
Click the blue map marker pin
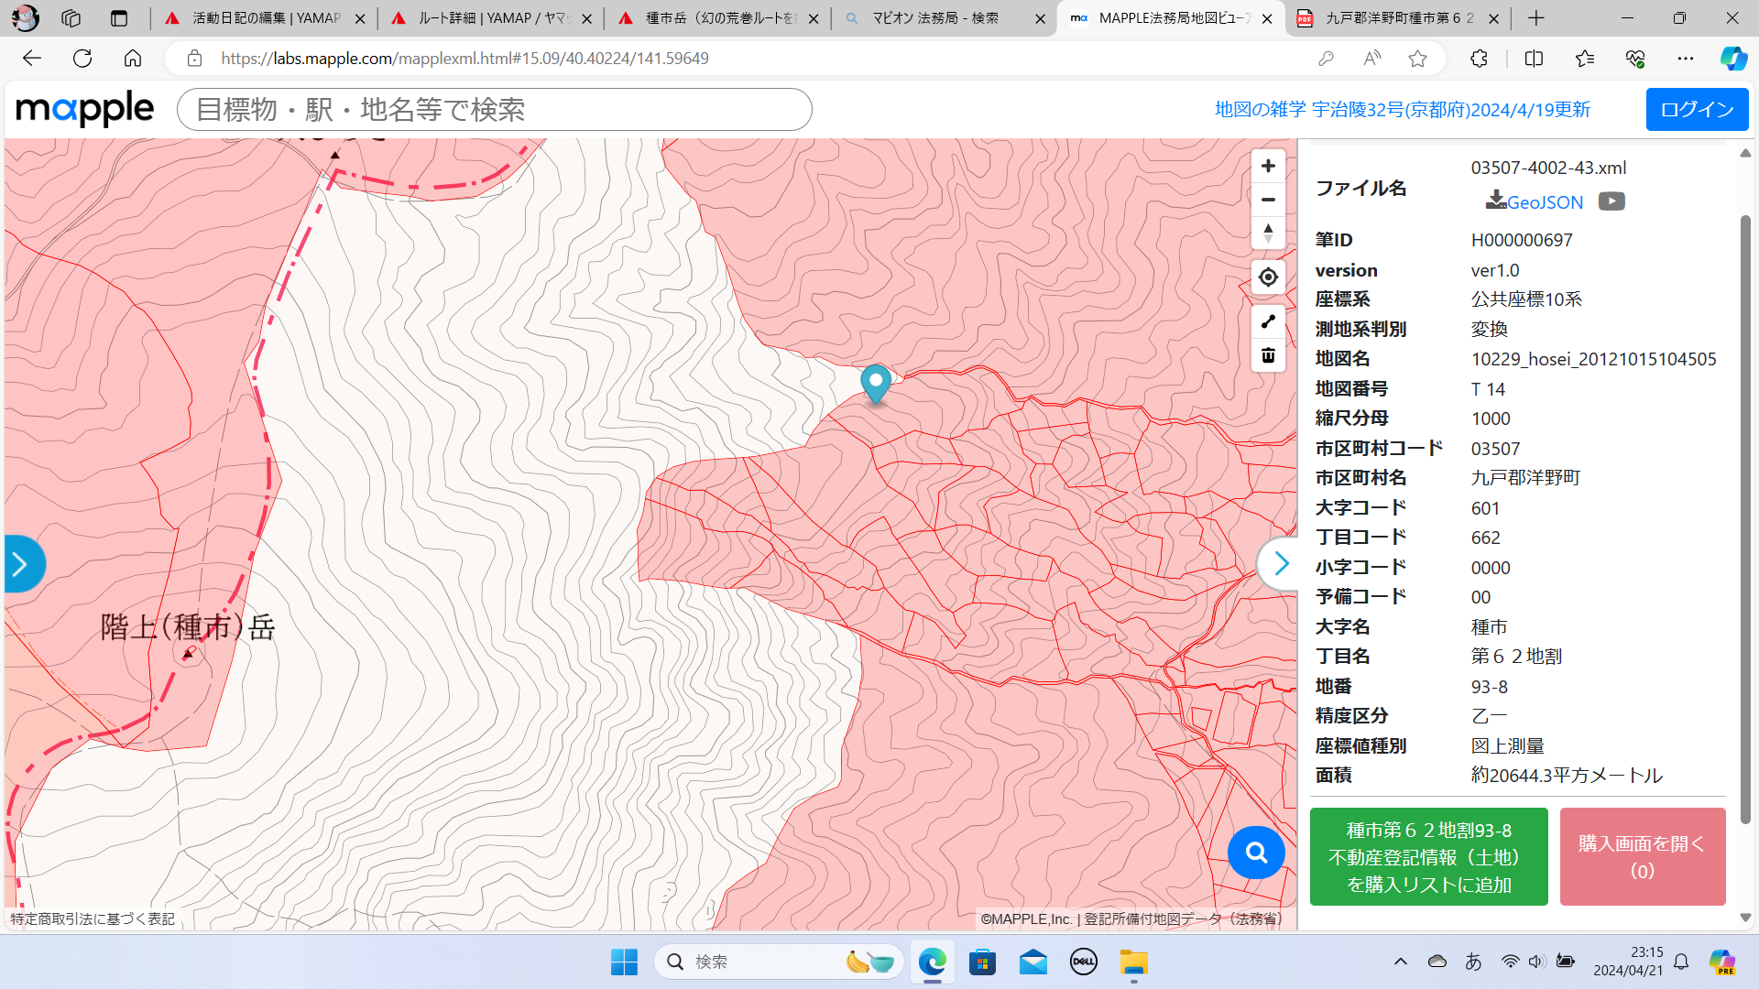tap(876, 382)
